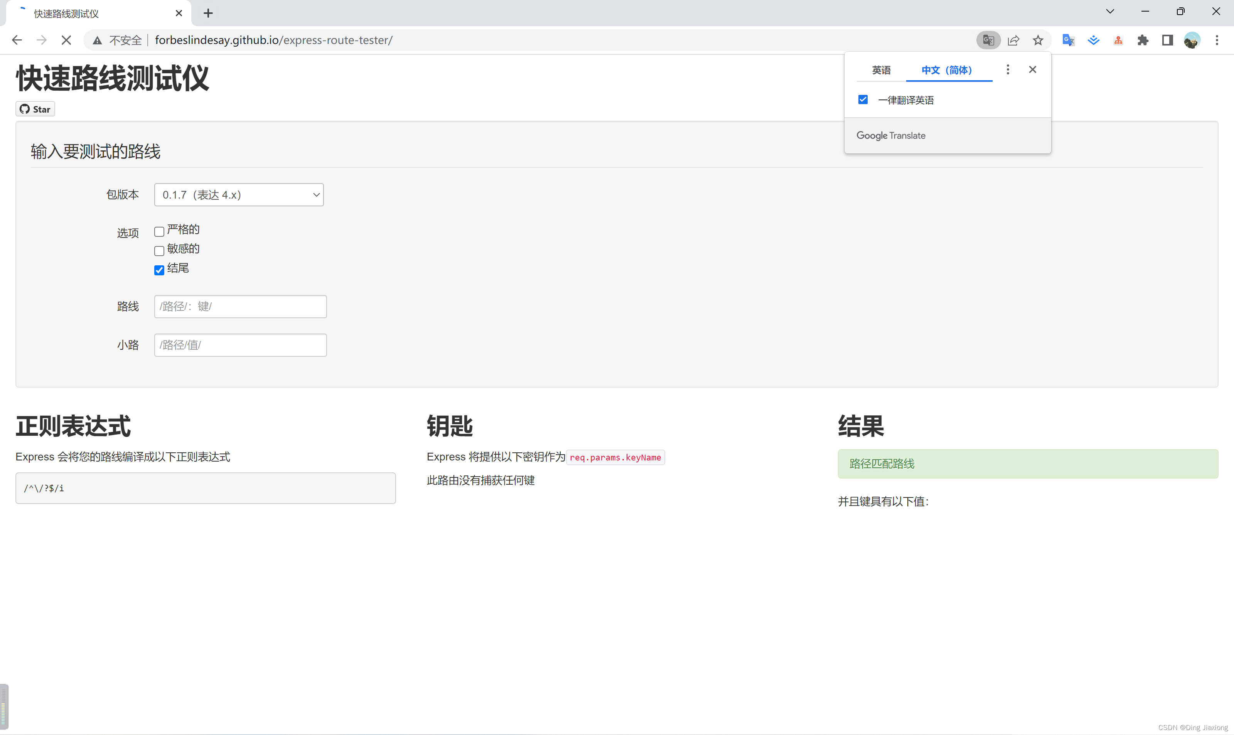The image size is (1234, 735).
Task: Click the 结果 section heading
Action: tap(861, 426)
